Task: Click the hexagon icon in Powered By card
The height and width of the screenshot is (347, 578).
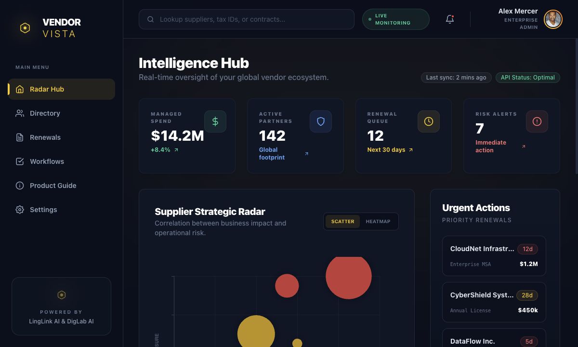Action: click(61, 295)
